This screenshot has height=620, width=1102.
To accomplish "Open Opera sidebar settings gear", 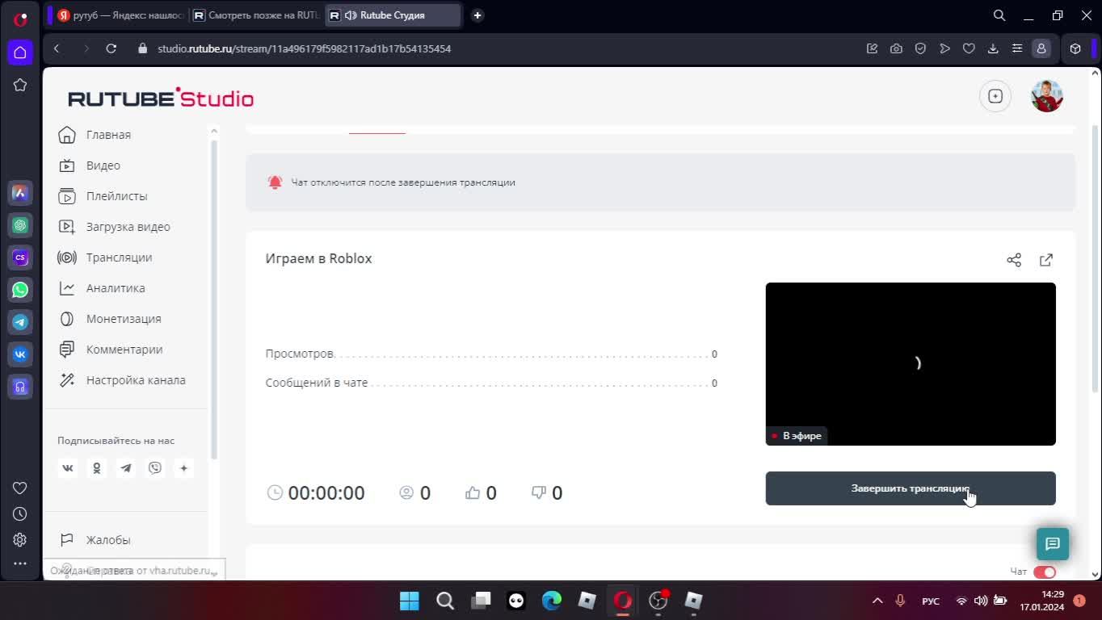I will tap(20, 539).
